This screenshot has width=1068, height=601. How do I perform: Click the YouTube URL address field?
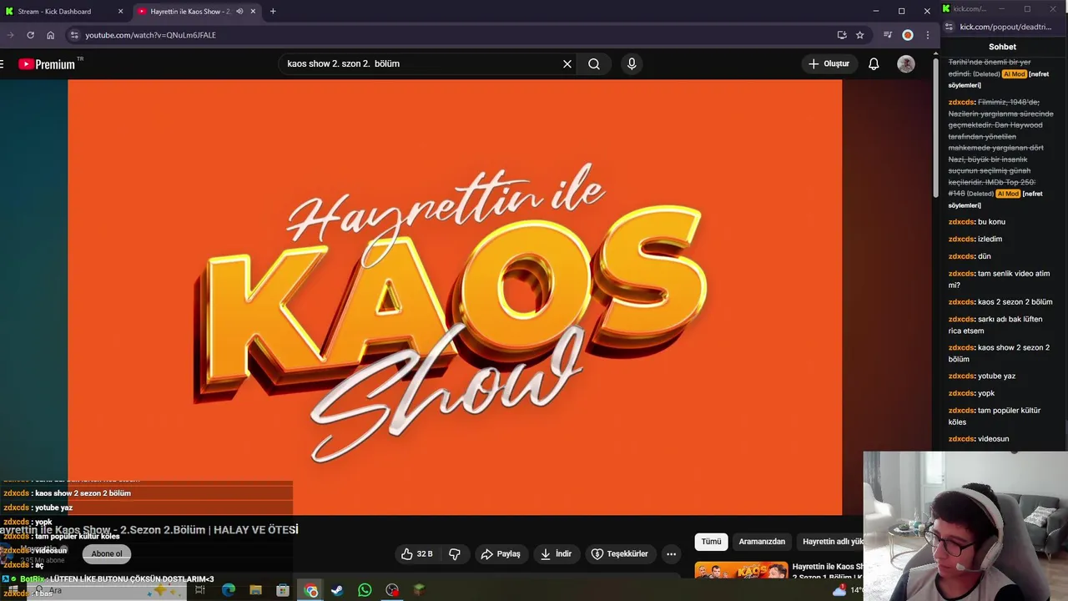[x=451, y=35]
